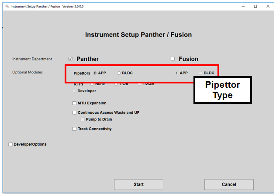Select the Developer radio option

[74, 91]
